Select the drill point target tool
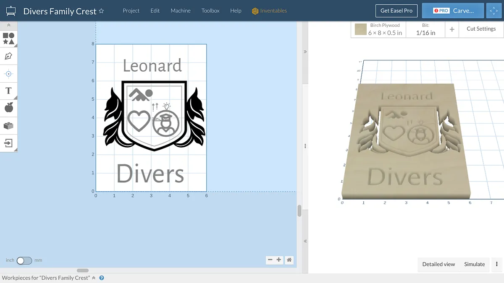 8,74
